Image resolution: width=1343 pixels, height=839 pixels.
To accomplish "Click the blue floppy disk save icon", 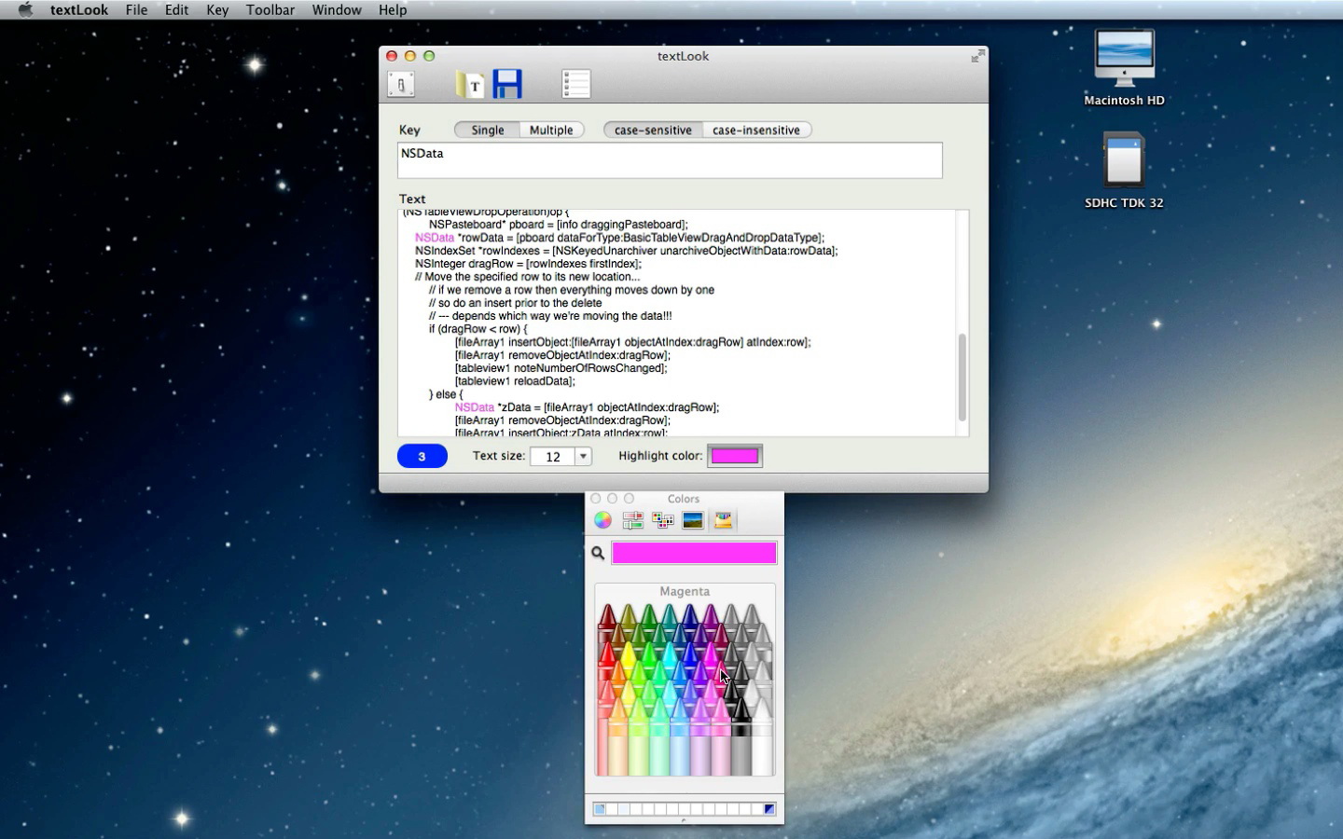I will (x=507, y=84).
